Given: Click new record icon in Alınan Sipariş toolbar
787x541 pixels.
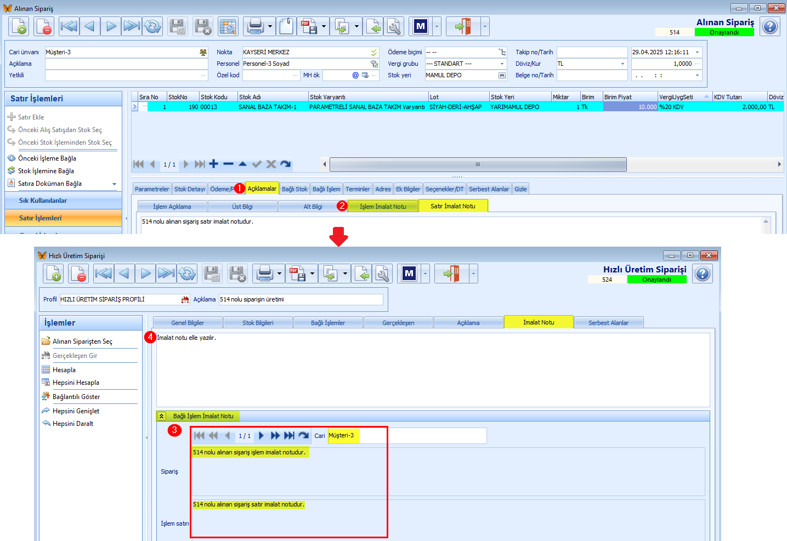Looking at the screenshot, I should (19, 26).
